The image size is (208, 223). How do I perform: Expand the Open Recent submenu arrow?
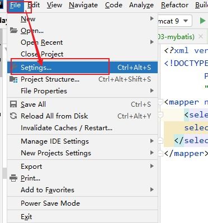(x=152, y=42)
